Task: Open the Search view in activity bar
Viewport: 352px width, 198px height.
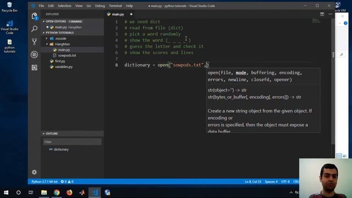Action: tap(34, 29)
